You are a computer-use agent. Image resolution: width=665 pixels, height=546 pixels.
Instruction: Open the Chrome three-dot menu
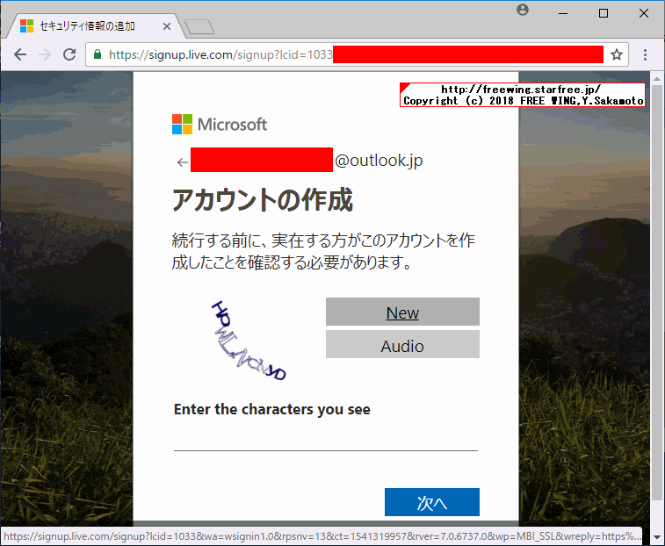click(645, 54)
